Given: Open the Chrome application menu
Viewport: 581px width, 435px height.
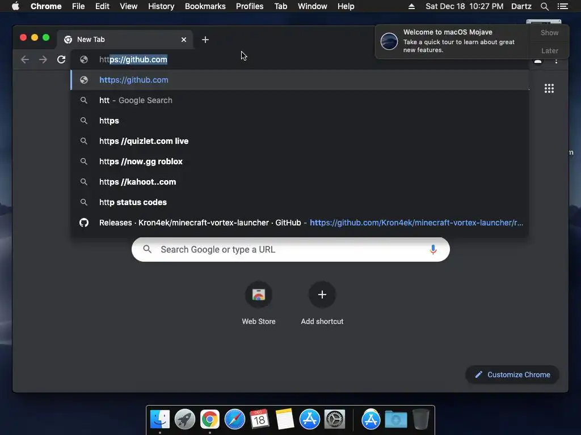Looking at the screenshot, I should coord(46,6).
